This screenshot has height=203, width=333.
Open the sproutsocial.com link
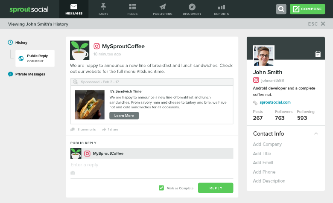[x=275, y=102]
